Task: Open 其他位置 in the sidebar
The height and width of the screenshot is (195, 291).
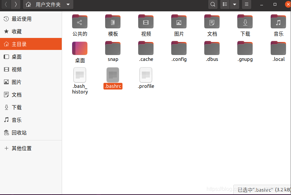Action: [x=31, y=148]
